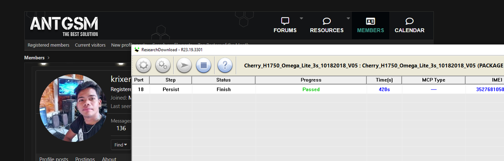Screen dimensions: 504x161
Task: Open the Current visitors link
Action: (x=90, y=45)
